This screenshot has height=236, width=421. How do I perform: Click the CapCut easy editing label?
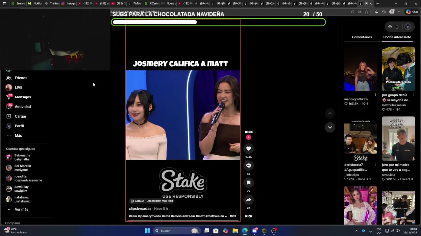tap(152, 201)
